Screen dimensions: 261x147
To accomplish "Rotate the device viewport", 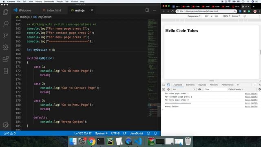I will coord(245,16).
